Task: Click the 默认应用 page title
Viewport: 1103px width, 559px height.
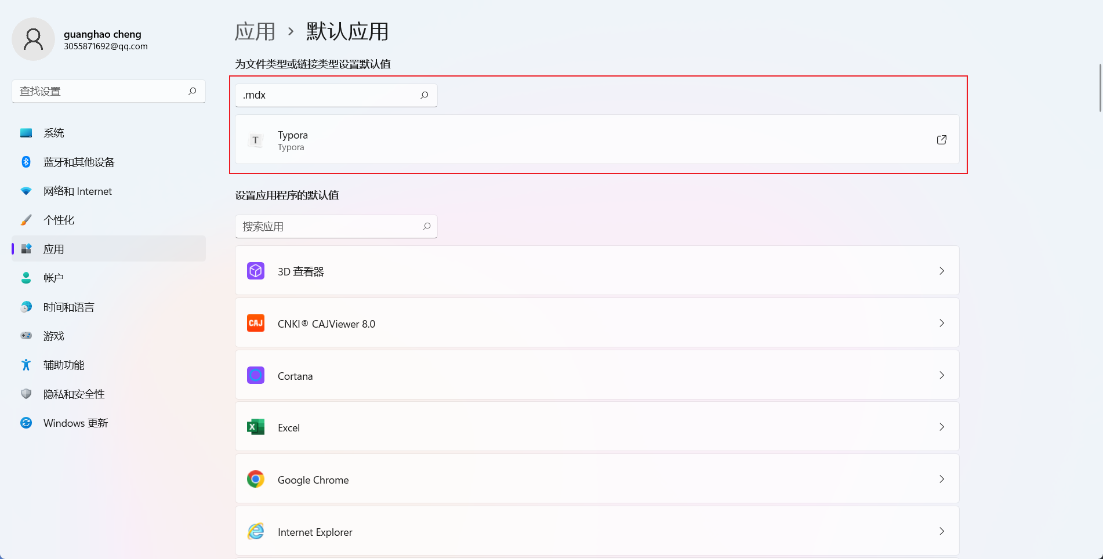Action: tap(347, 31)
